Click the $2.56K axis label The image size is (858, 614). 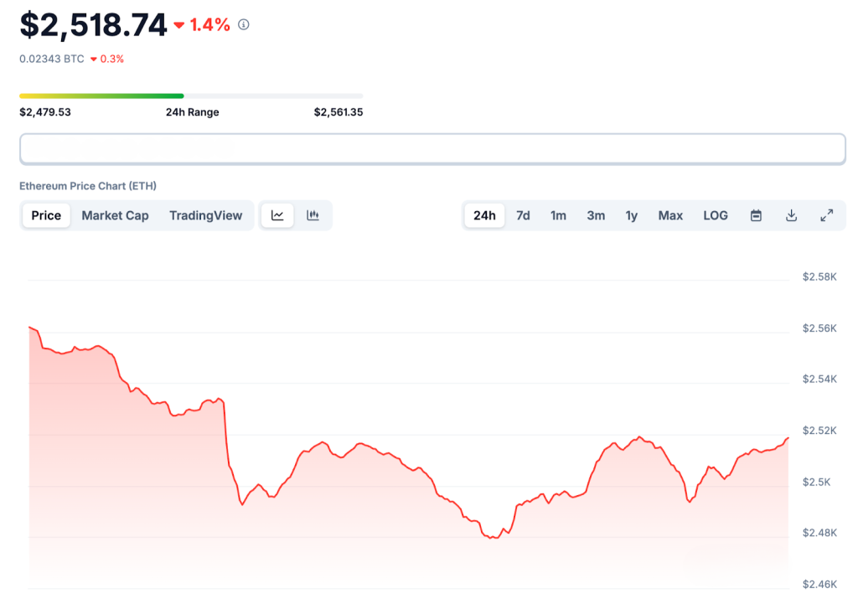click(x=819, y=328)
